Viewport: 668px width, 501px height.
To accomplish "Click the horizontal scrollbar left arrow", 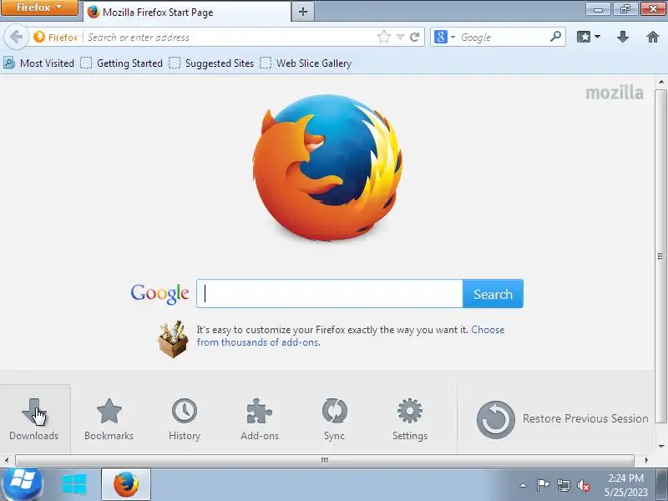I will (6, 460).
